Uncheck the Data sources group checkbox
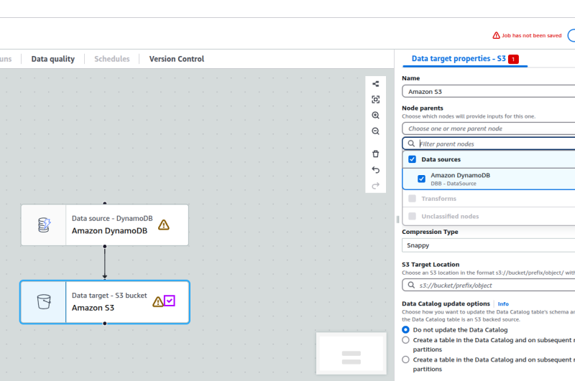575x381 pixels. (x=412, y=159)
